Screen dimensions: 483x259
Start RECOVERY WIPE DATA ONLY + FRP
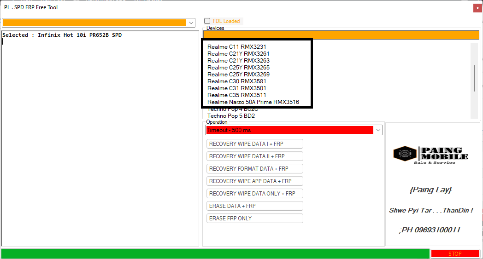coord(255,194)
